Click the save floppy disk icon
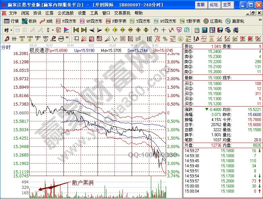This screenshot has width=263, height=199. tap(220, 30)
